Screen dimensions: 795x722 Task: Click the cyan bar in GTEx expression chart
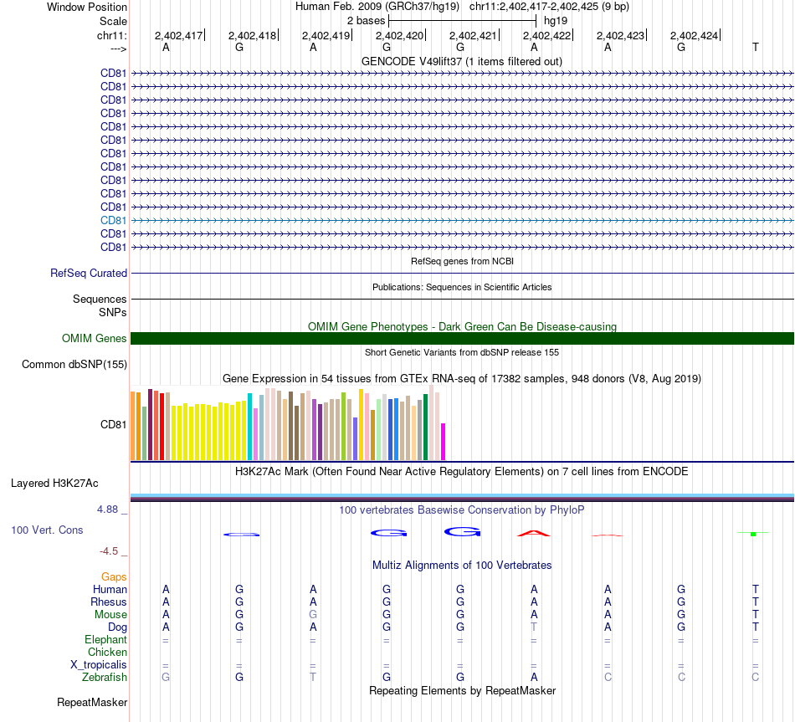(x=249, y=427)
